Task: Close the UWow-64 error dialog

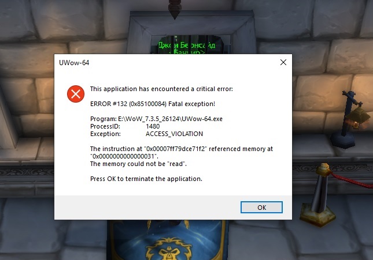Action: tap(283, 62)
